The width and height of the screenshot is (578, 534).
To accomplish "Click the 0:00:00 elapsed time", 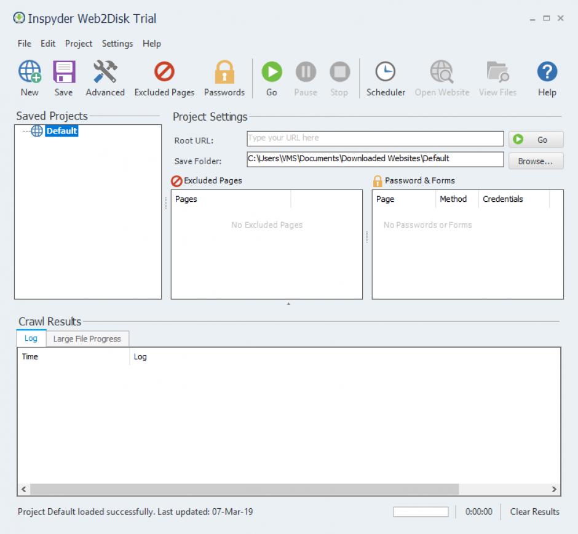I will pyautogui.click(x=478, y=511).
